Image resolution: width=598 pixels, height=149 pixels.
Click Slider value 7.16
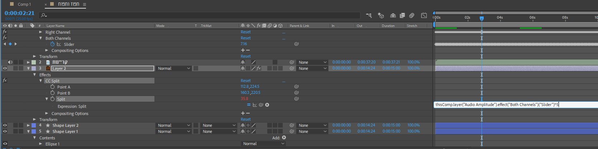tap(244, 44)
